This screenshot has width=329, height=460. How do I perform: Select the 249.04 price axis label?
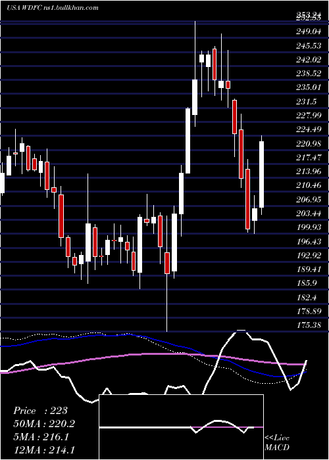pos(309,31)
